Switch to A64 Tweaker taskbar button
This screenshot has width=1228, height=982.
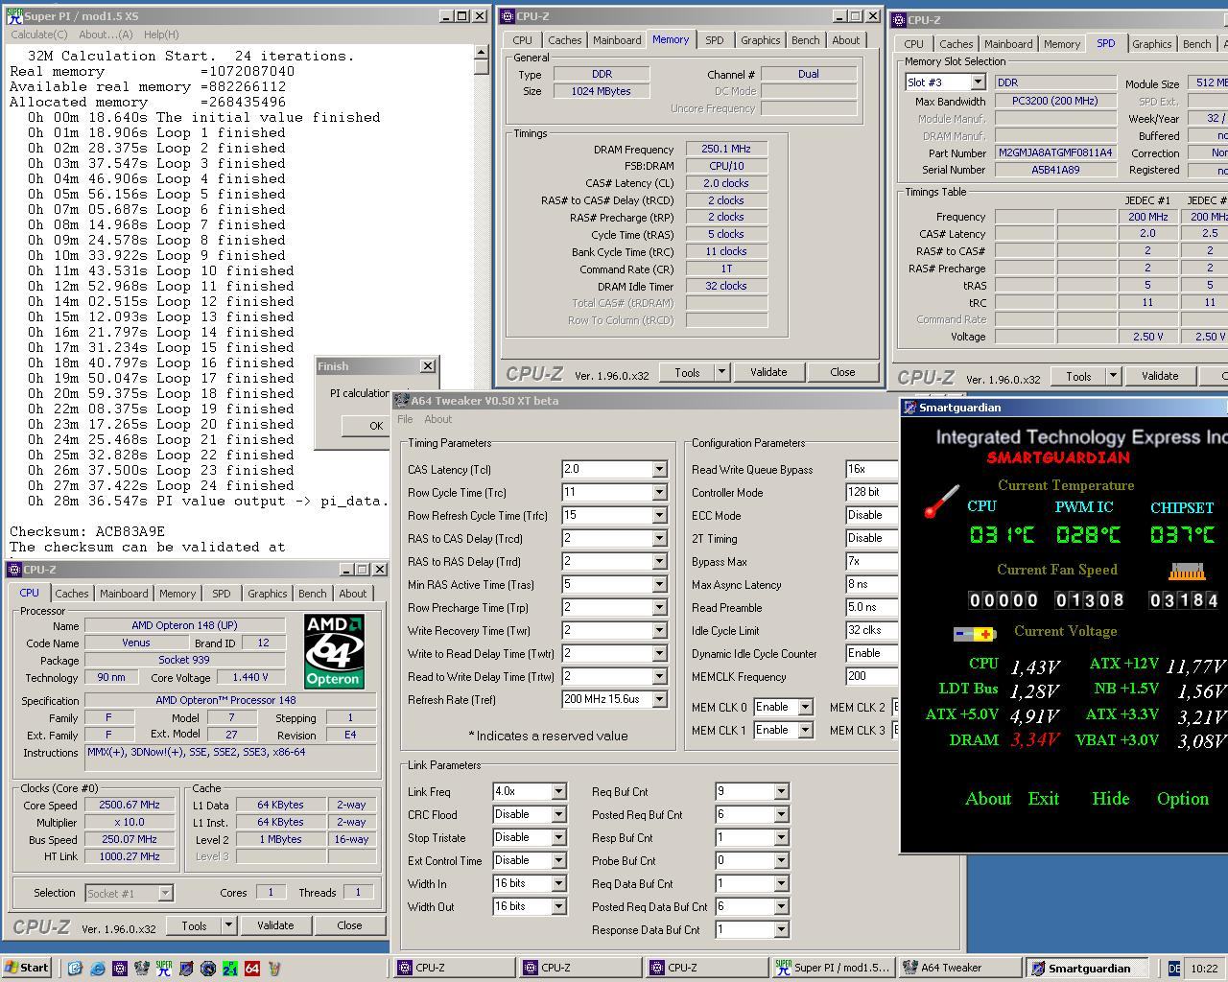pyautogui.click(x=960, y=968)
